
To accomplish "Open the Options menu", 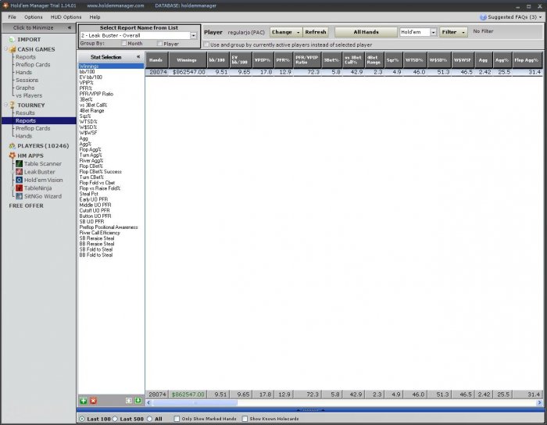I will coord(33,17).
